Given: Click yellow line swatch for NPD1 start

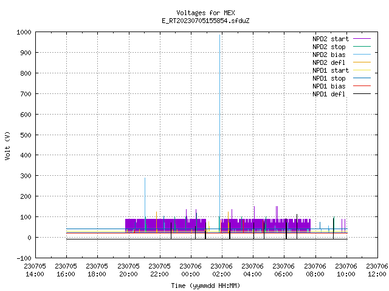Looking at the screenshot, I should [362, 70].
